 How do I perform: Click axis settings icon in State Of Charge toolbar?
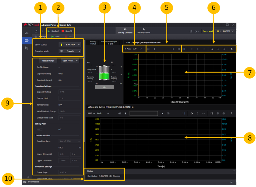pyautogui.click(x=232, y=49)
